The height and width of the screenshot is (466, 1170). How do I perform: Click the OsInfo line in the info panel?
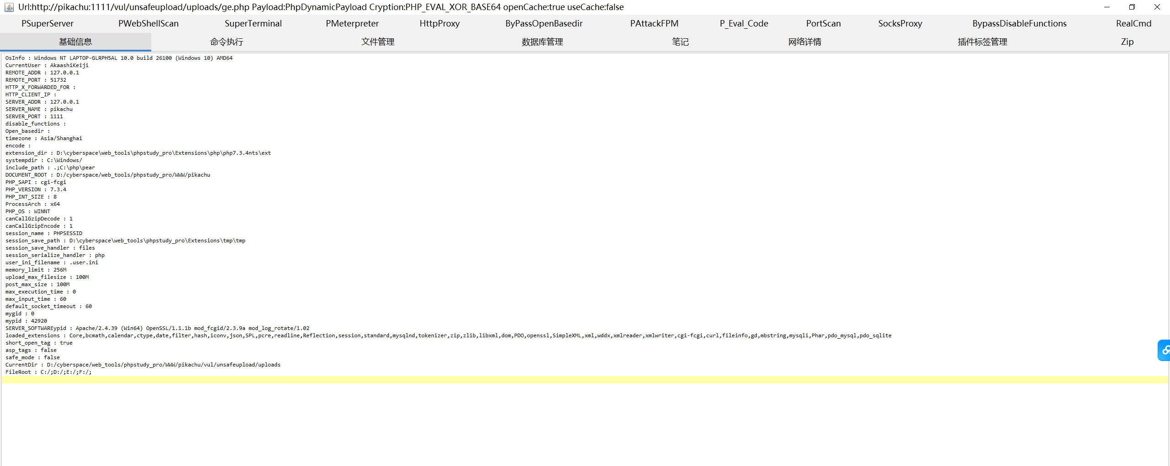point(119,58)
